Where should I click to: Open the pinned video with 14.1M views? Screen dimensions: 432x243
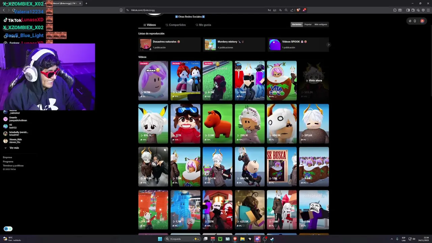coord(153,81)
